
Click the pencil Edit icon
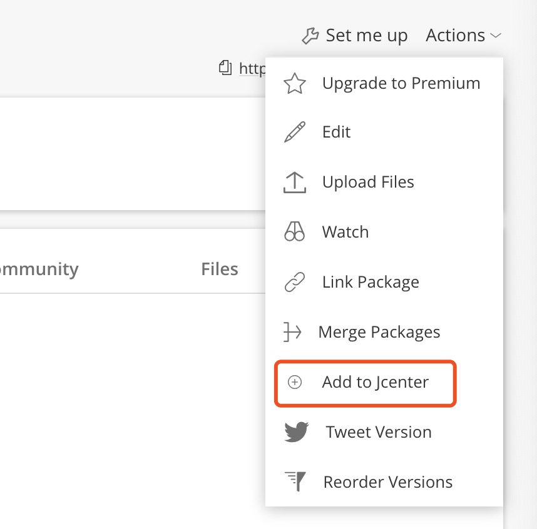point(295,133)
